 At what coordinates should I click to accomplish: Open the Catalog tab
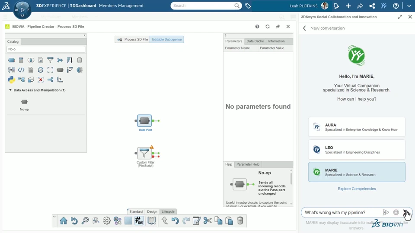coord(13,41)
